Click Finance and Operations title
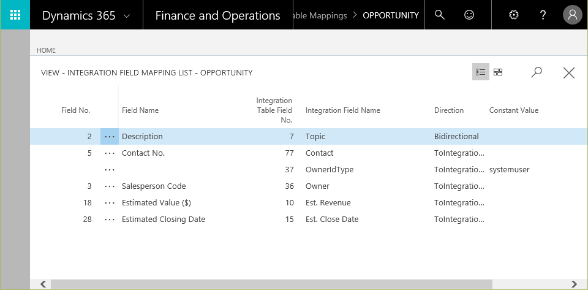The height and width of the screenshot is (290, 588). coord(217,16)
